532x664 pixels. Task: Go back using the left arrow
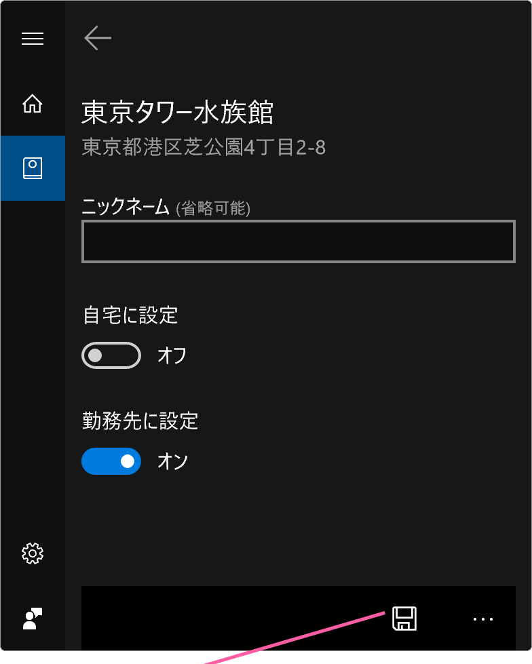tap(98, 38)
